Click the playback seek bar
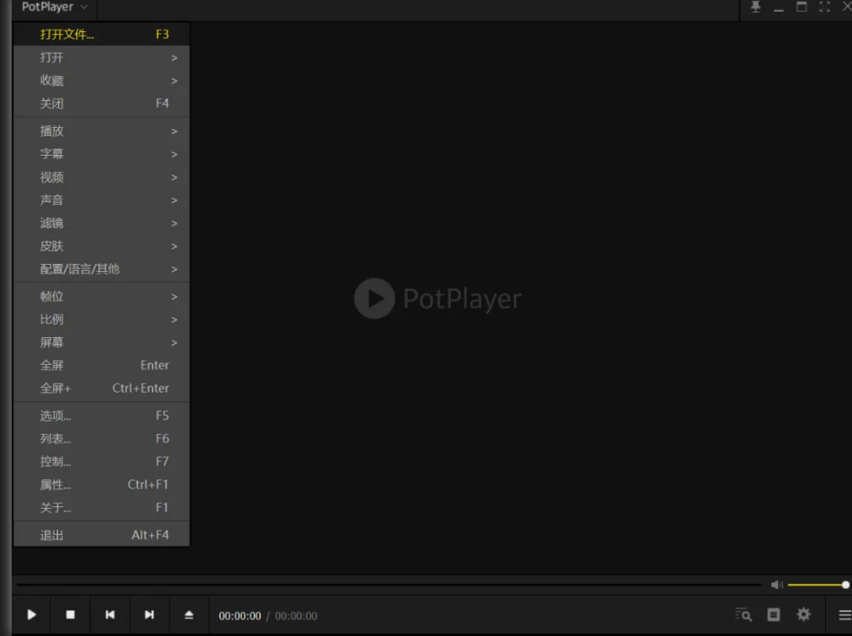Screen dimensions: 852x636 [x=388, y=585]
